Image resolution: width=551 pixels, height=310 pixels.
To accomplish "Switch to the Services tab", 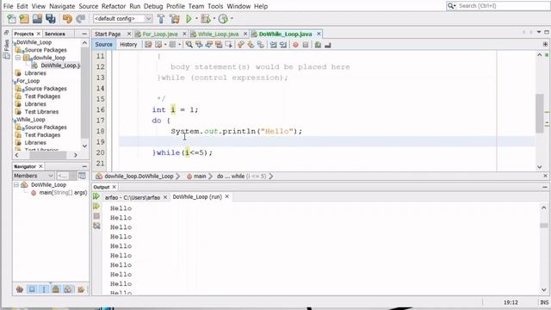I will tap(55, 34).
